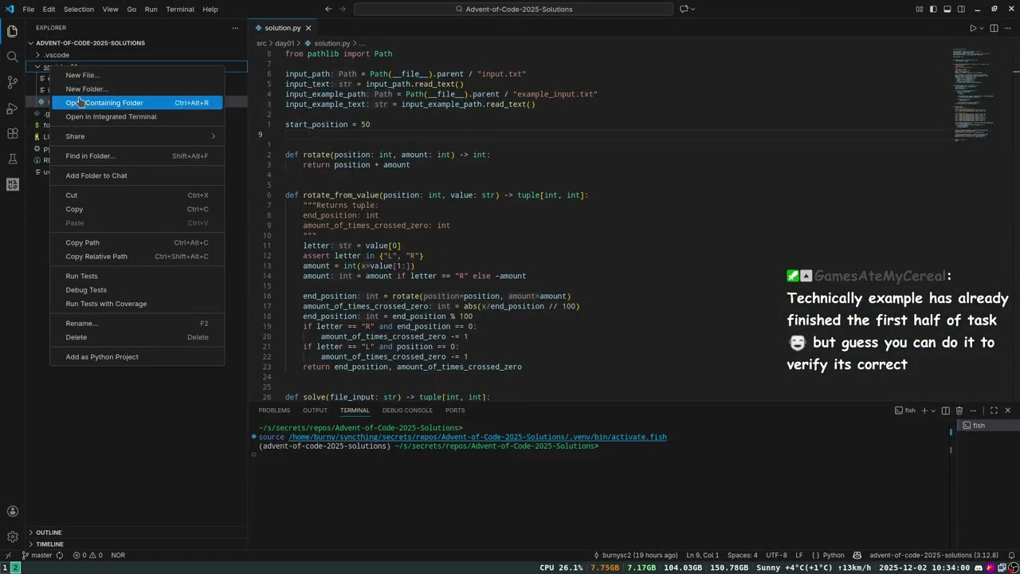This screenshot has height=574, width=1020.
Task: Open the Accounts icon in activity bar
Action: tap(12, 512)
